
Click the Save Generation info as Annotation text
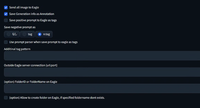click(32, 14)
